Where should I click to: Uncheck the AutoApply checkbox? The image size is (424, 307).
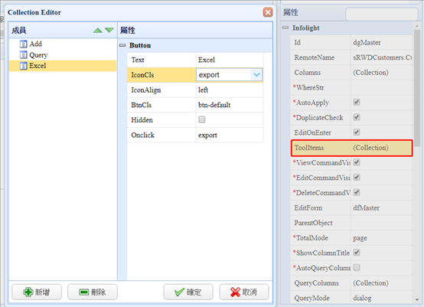click(x=357, y=102)
